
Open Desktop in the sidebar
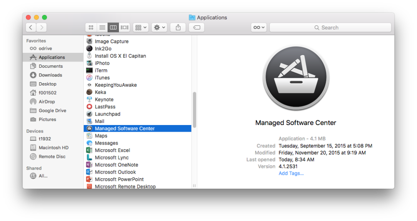click(x=53, y=84)
